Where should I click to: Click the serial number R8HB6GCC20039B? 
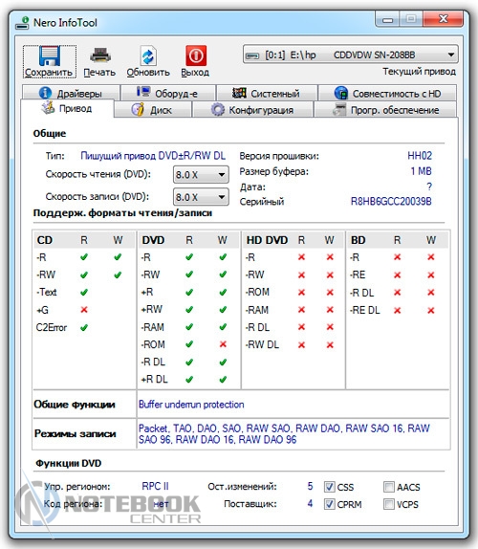pyautogui.click(x=391, y=201)
